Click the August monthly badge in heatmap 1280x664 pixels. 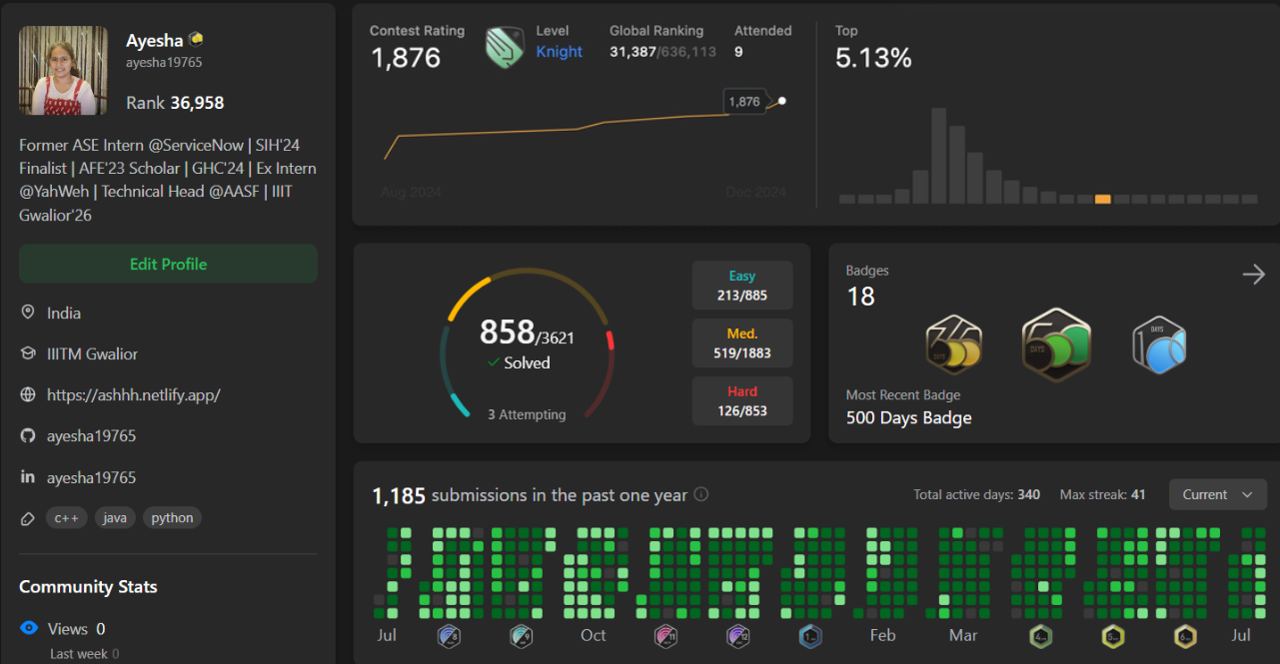click(449, 636)
